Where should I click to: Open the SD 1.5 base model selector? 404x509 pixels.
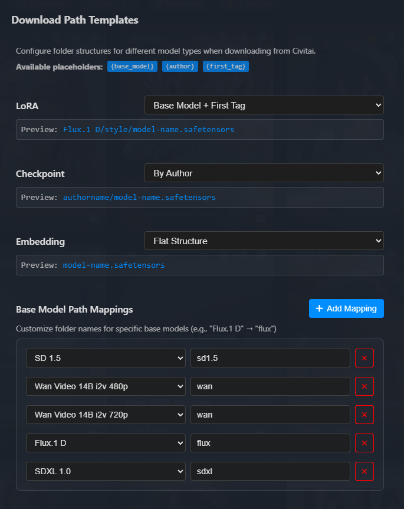106,358
